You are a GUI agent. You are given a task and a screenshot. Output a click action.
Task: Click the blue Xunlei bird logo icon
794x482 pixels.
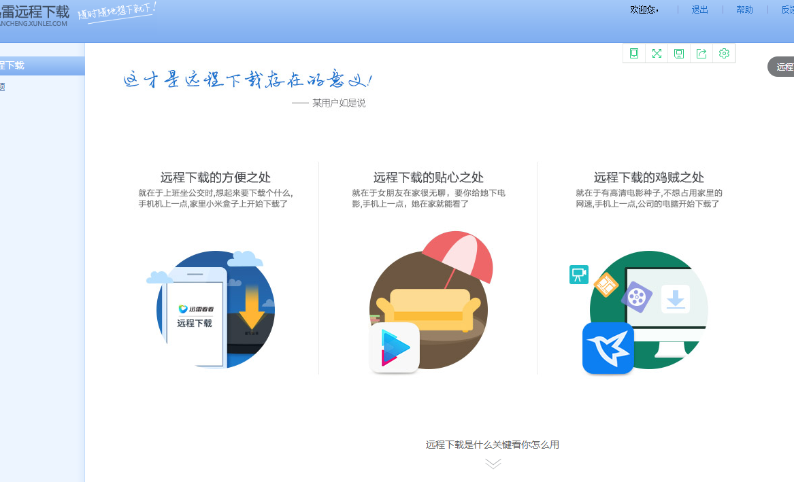pyautogui.click(x=608, y=347)
